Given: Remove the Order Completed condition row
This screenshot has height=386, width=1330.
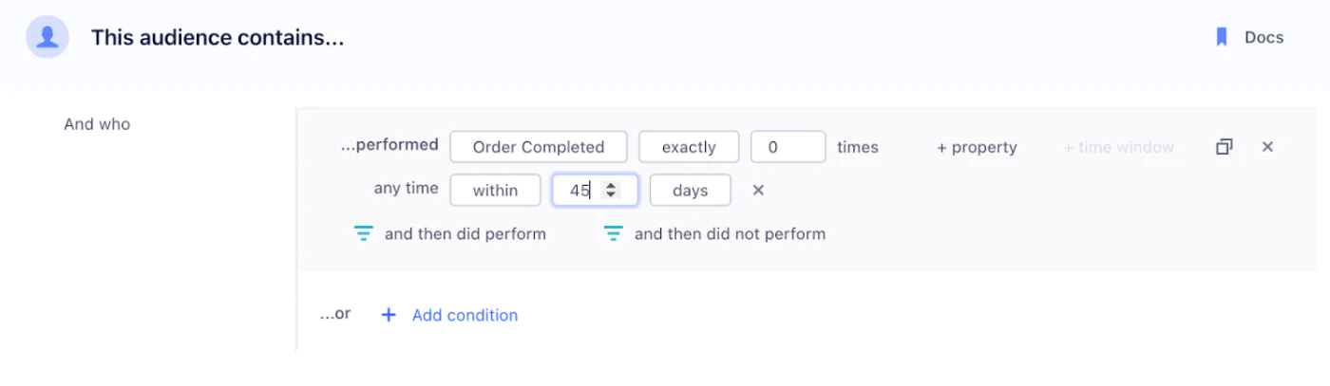Looking at the screenshot, I should click(1267, 147).
